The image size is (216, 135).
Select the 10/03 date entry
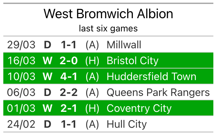(21, 76)
